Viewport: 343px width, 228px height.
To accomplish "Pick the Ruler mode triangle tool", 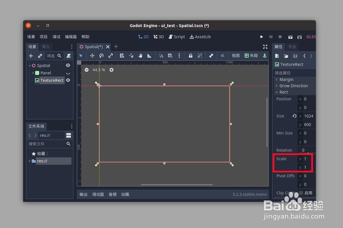I will click(149, 56).
